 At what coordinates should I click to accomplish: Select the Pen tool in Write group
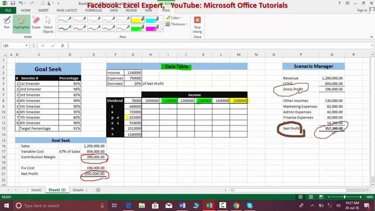pyautogui.click(x=6, y=23)
